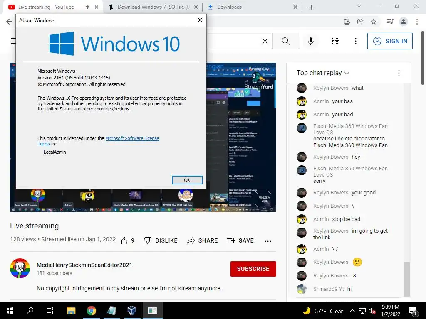Screen dimensions: 426x319
Task: Close the Live streaming YouTube tab
Action: pos(97,7)
